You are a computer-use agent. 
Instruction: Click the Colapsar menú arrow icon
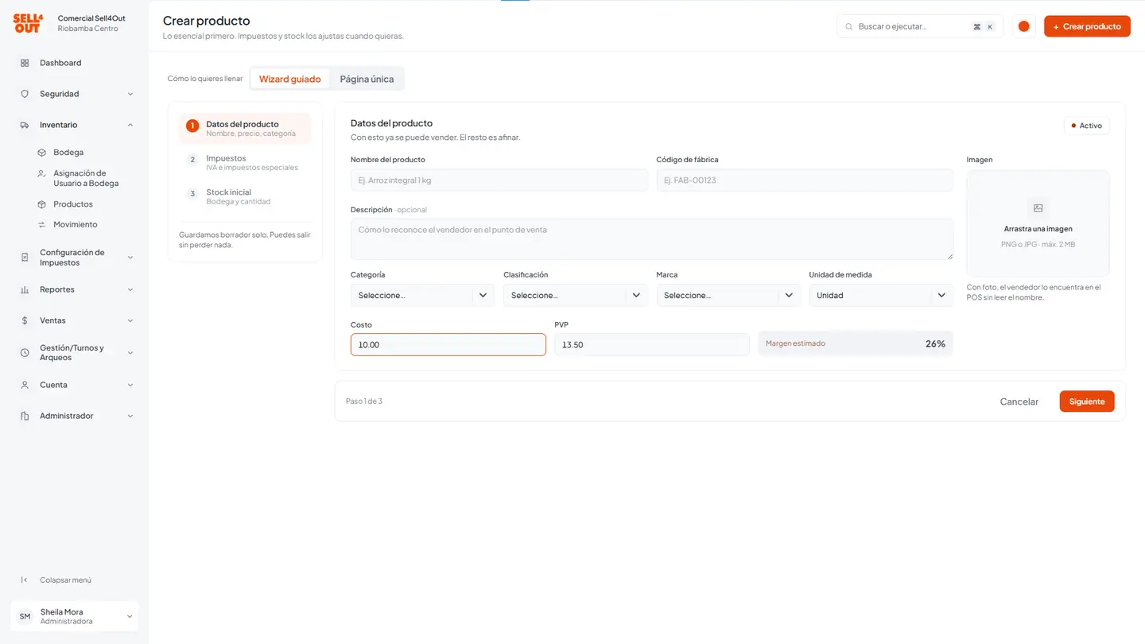click(25, 580)
